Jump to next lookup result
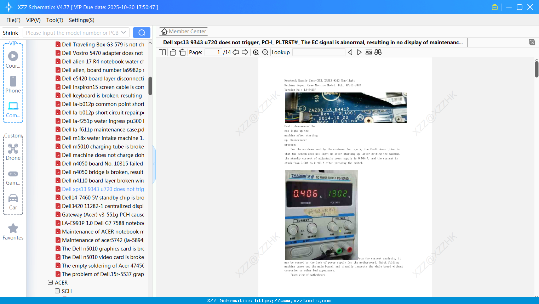 [x=359, y=52]
